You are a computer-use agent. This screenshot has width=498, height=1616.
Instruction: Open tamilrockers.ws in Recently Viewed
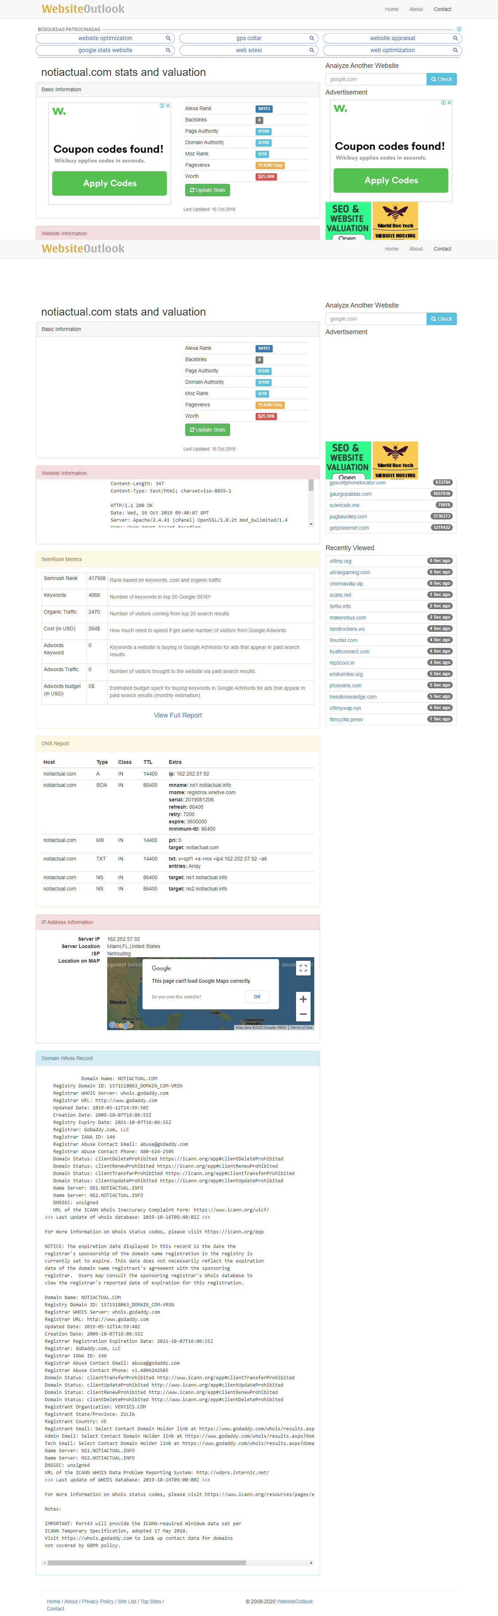tap(347, 629)
